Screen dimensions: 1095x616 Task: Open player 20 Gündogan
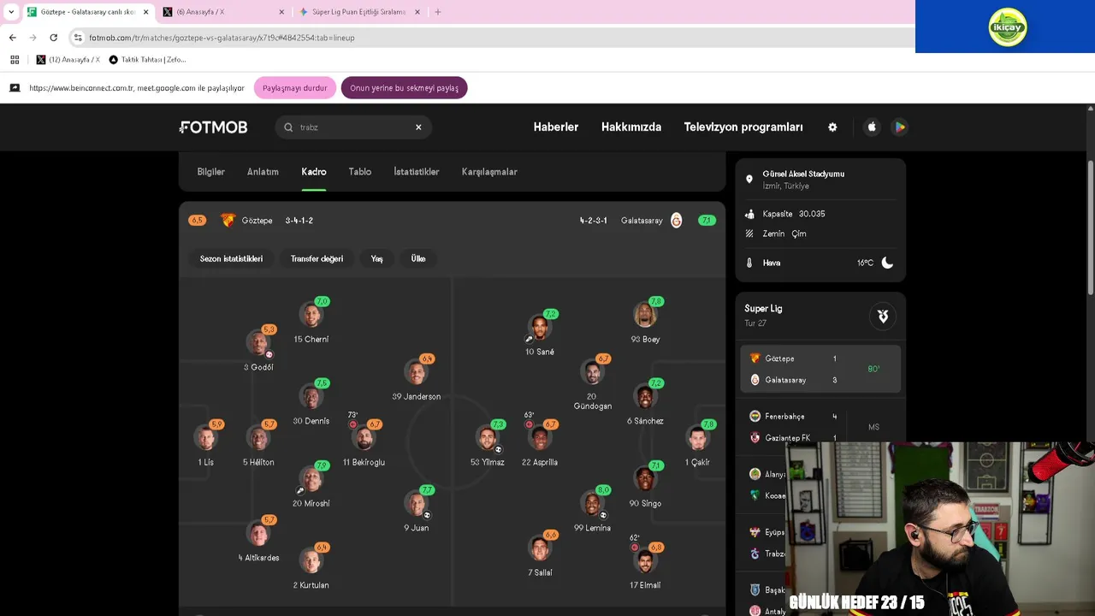(x=593, y=382)
